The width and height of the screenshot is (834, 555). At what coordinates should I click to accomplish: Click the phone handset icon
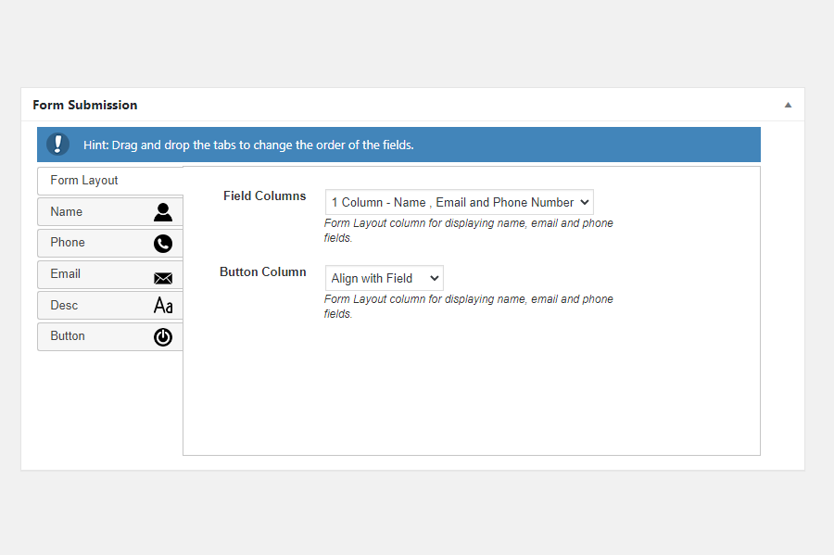163,244
